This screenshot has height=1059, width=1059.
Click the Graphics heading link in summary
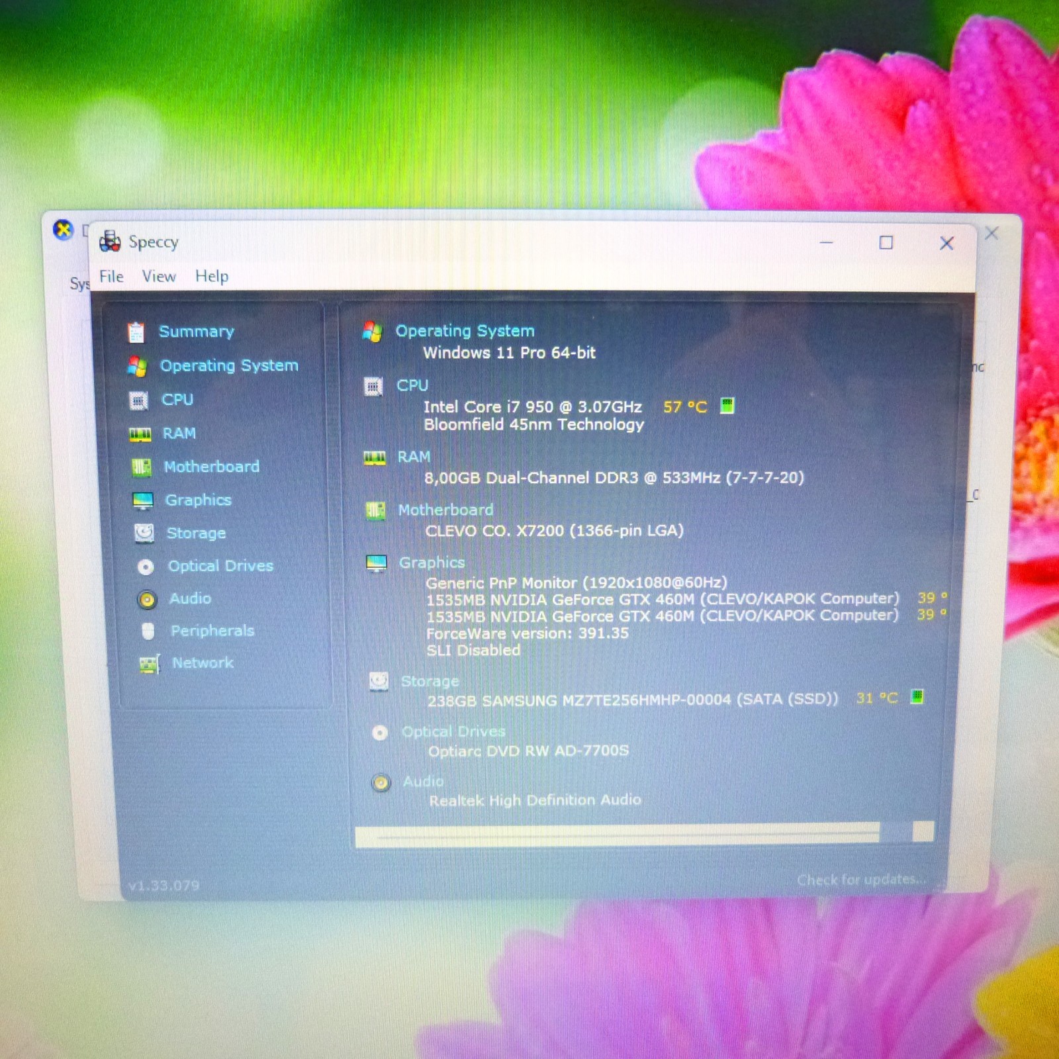(x=432, y=563)
